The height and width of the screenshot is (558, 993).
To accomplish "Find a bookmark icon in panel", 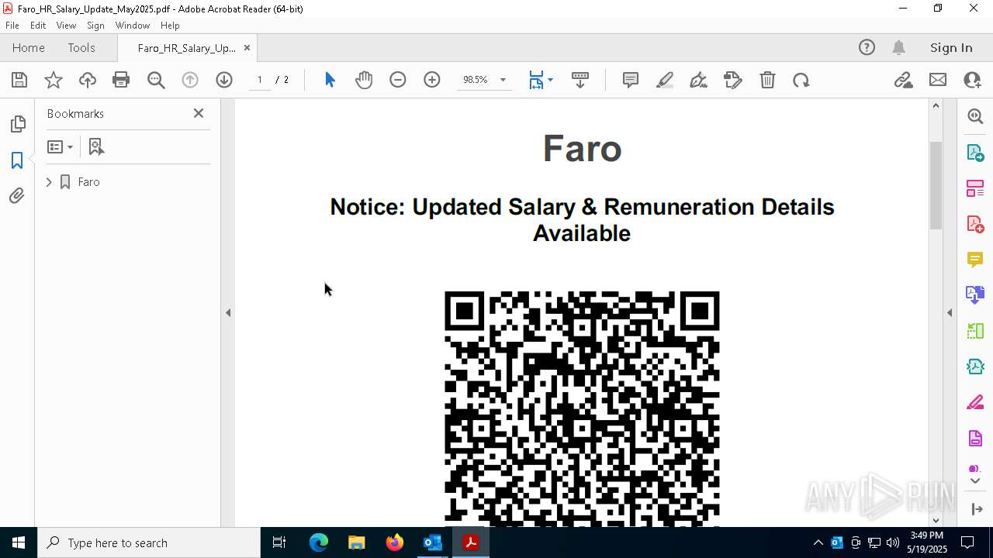I will pos(96,146).
